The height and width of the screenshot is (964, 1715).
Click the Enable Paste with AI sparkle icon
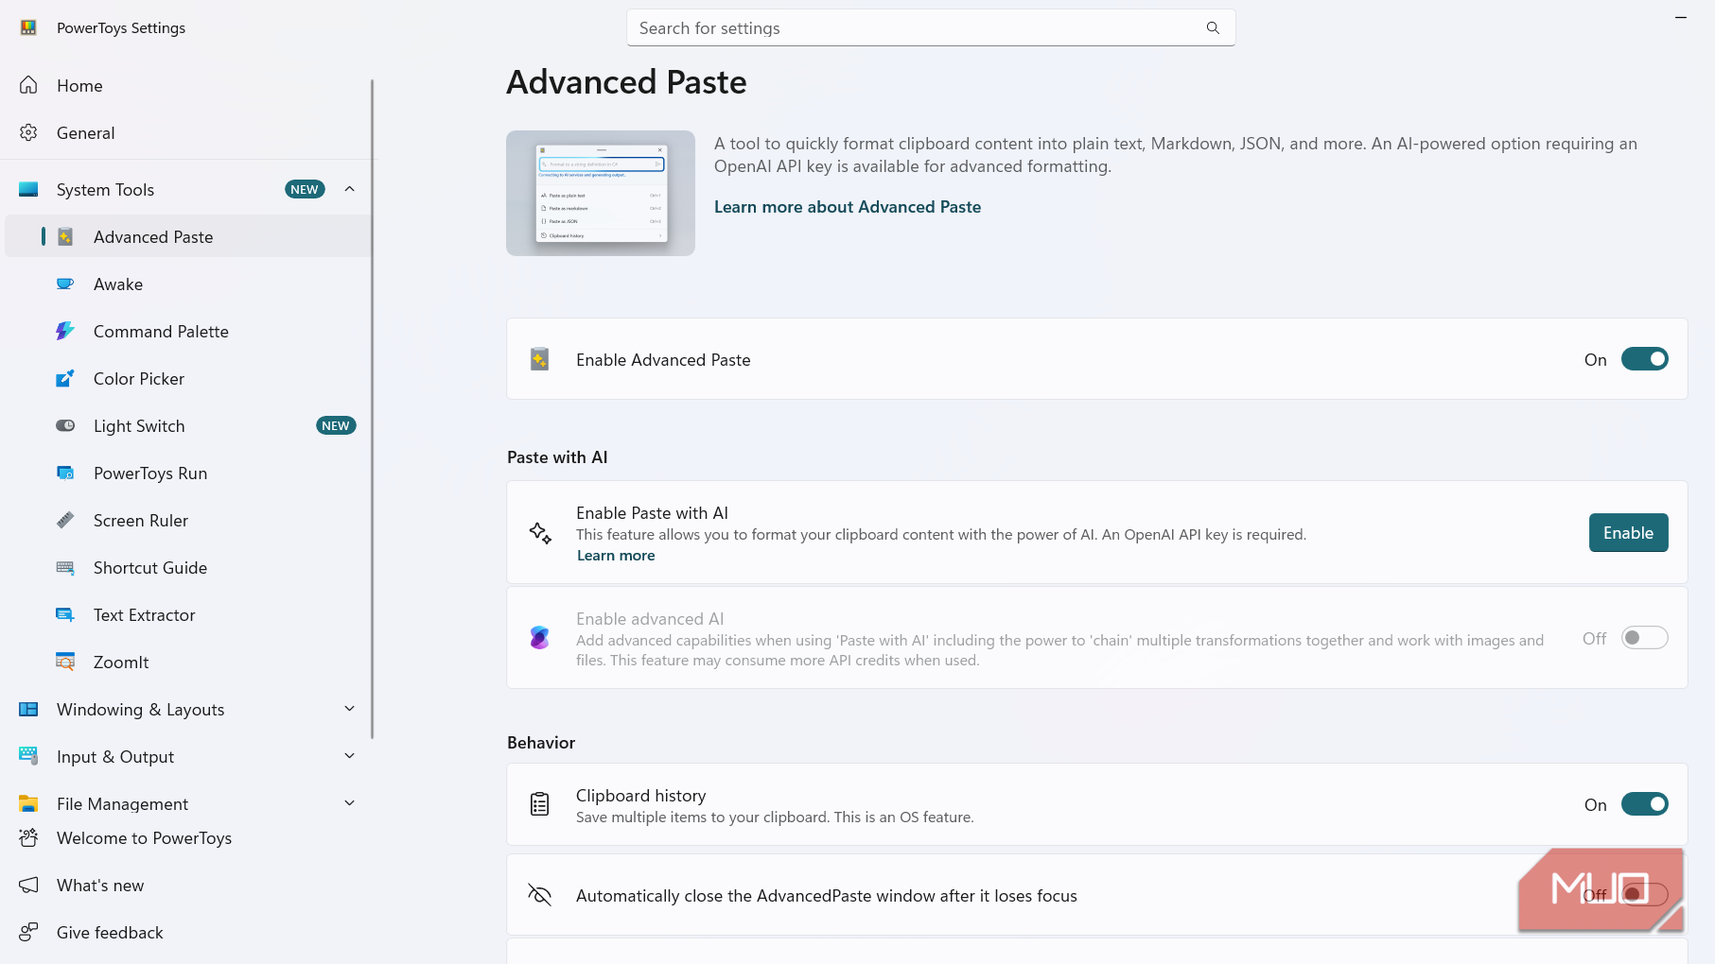pos(539,533)
